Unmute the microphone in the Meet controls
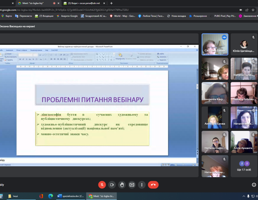258x200 pixels. coord(102,185)
